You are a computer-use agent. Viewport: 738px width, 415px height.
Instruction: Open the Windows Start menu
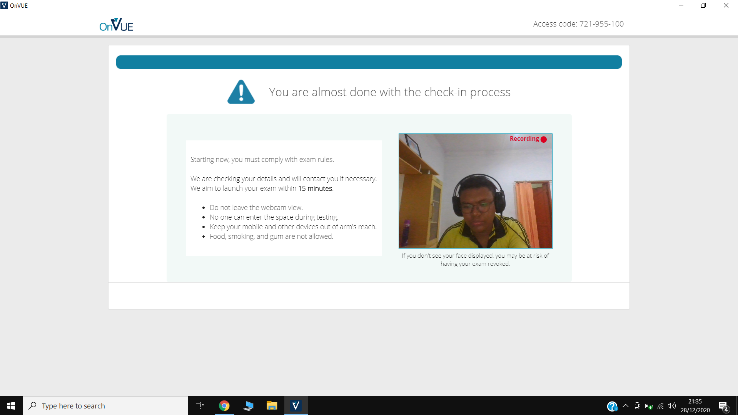point(11,406)
